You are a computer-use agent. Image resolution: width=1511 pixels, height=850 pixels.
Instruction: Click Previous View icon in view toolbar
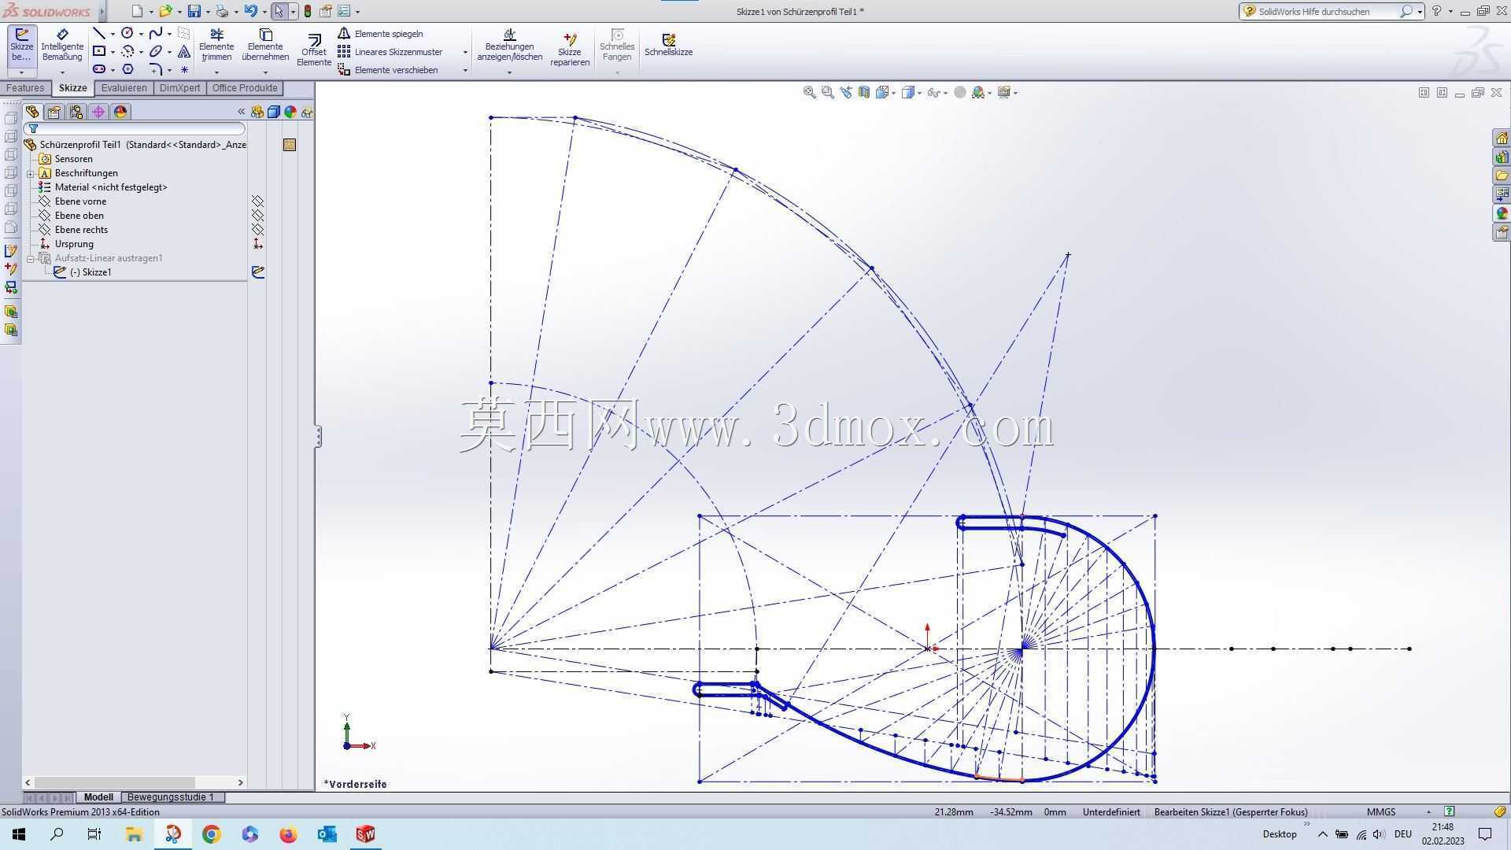[x=846, y=92]
